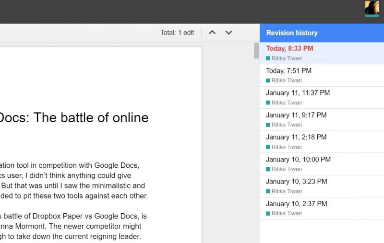Click Ritika Tiwari under January 11, 9:17 PM
The height and width of the screenshot is (243, 384).
click(x=287, y=125)
